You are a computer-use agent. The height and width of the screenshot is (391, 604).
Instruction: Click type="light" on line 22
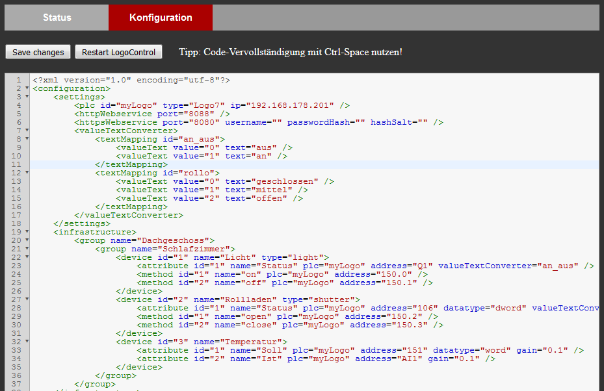(293, 257)
